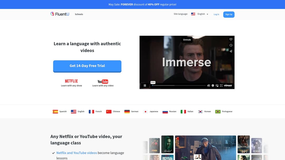Click the "Learn with any video" text
Screen dimensions: 285x160
coord(103,86)
